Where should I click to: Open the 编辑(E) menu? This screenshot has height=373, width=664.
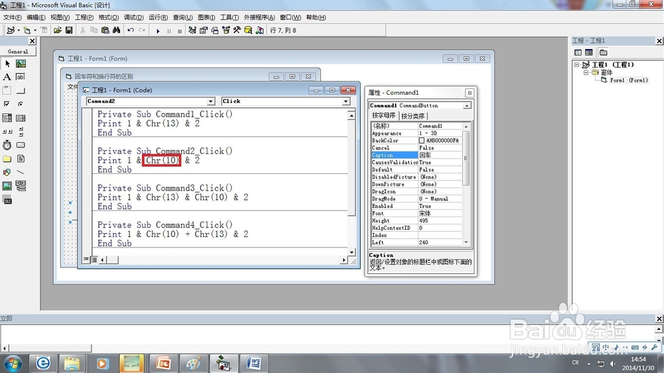tap(36, 17)
